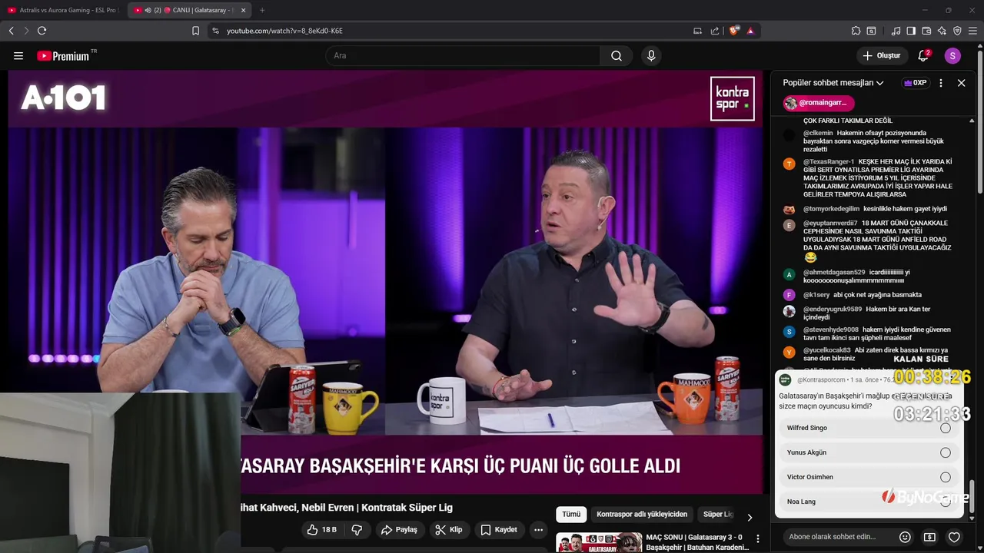Mute tab via speaker icon

[148, 10]
